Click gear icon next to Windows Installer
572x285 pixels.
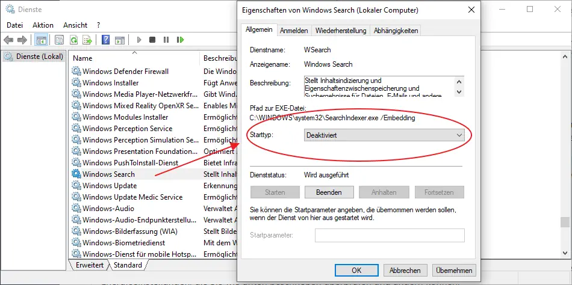tap(76, 83)
